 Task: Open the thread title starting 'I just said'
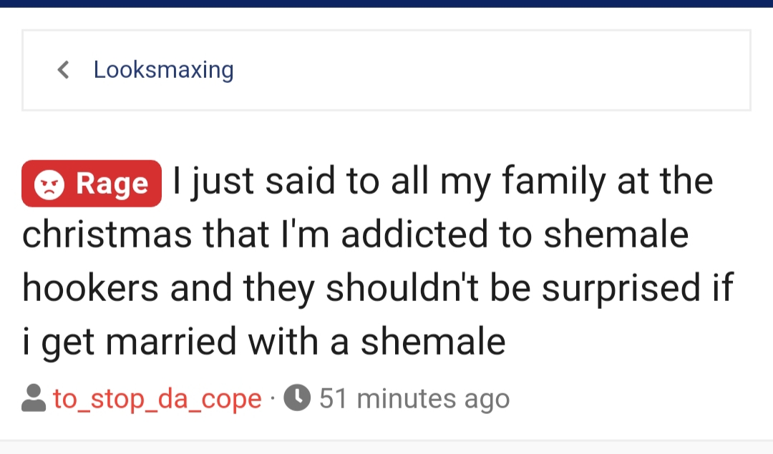pos(378,261)
